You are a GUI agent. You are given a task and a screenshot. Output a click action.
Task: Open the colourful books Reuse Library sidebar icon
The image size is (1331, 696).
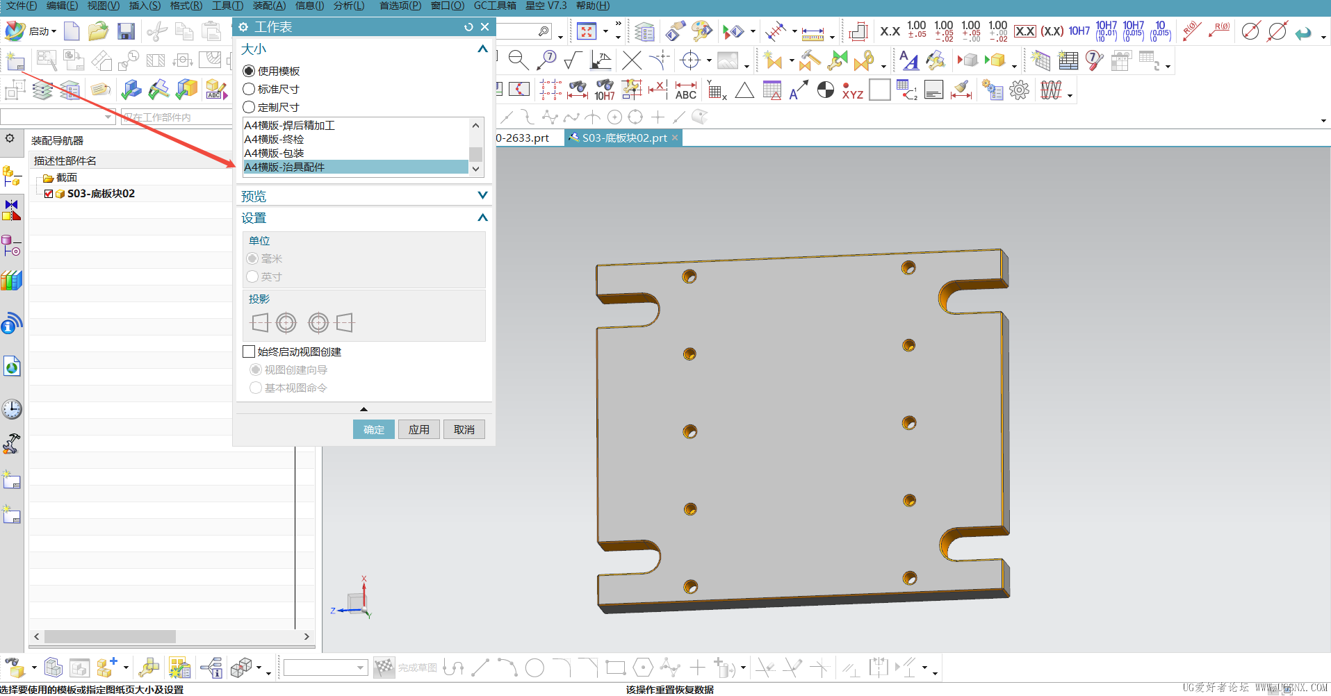click(x=12, y=281)
